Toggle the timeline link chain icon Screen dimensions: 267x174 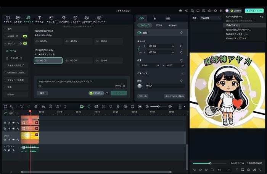5,113
